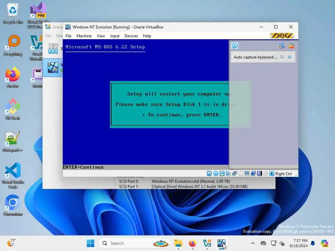Open Firefox from the taskbar
Image resolution: width=335 pixels, height=251 pixels.
point(192,243)
